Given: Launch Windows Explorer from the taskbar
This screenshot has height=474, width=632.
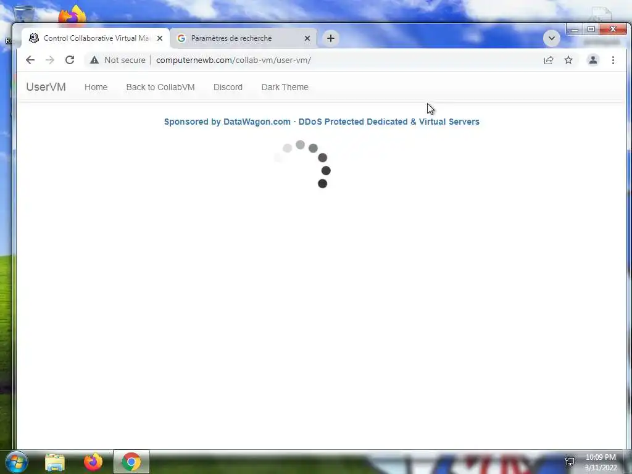Looking at the screenshot, I should tap(55, 462).
